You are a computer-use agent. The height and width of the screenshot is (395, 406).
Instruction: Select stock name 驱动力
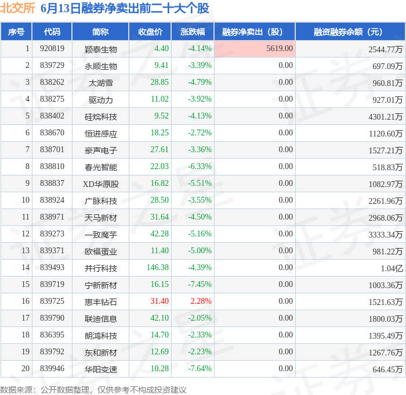[101, 100]
